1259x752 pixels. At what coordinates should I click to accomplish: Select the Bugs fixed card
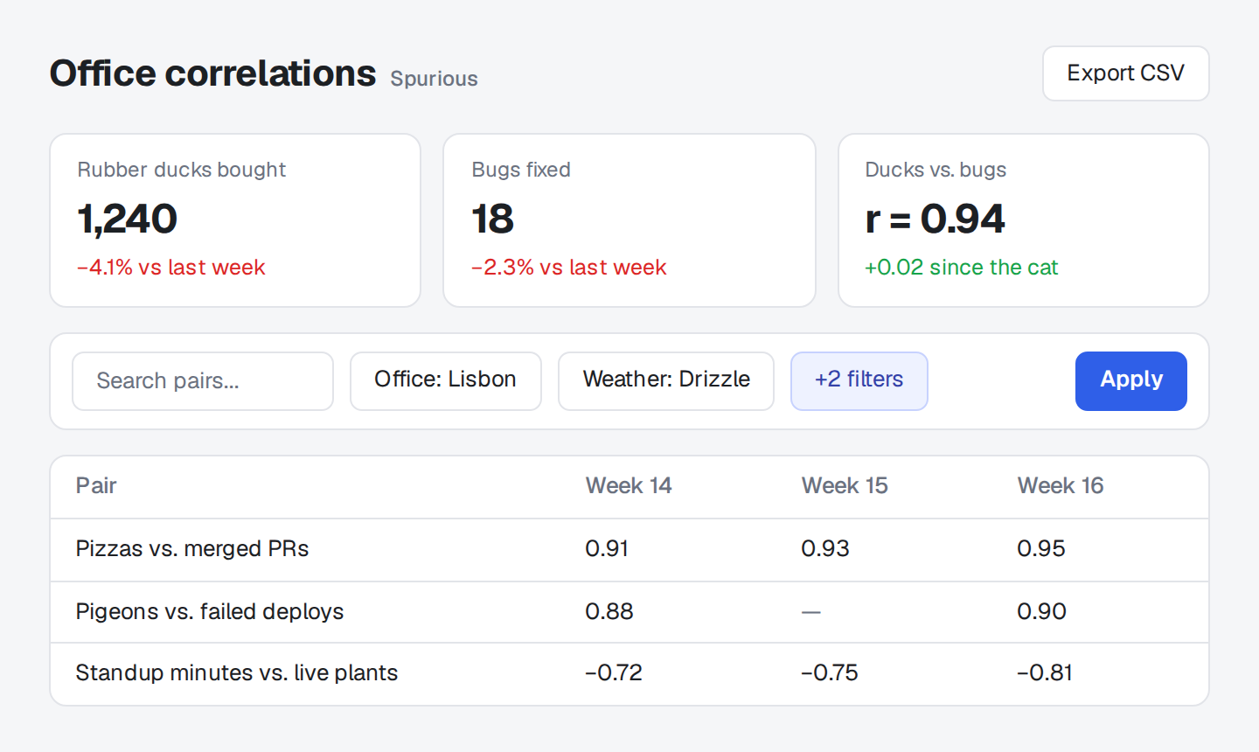pos(629,220)
